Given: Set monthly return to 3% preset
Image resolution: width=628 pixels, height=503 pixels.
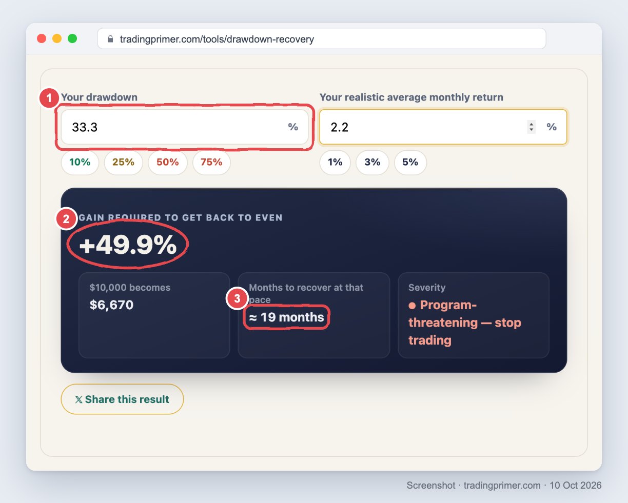Looking at the screenshot, I should click(372, 163).
